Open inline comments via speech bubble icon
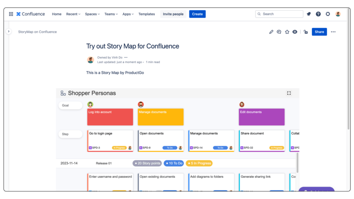The height and width of the screenshot is (199, 354). [x=279, y=31]
